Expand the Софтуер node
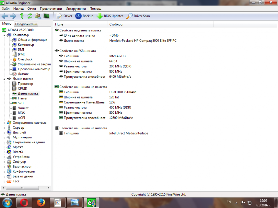This screenshot has width=278, height=208. click(x=4, y=162)
